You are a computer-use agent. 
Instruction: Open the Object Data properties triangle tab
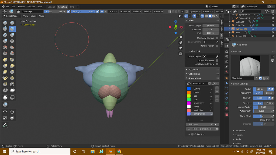tap(227, 103)
